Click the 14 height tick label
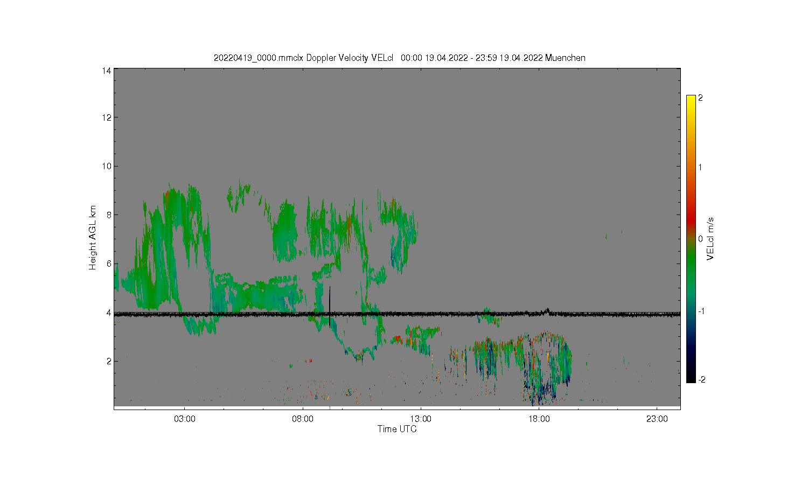 point(107,71)
